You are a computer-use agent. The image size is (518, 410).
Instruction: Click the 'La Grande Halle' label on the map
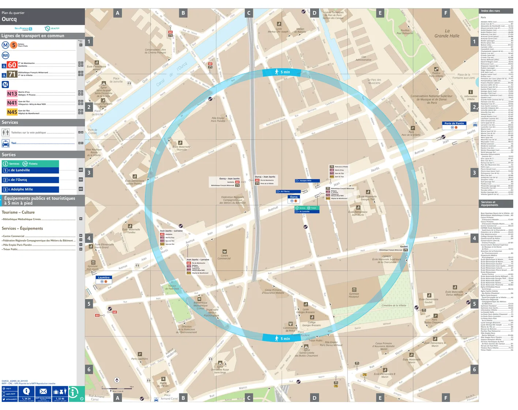[447, 33]
